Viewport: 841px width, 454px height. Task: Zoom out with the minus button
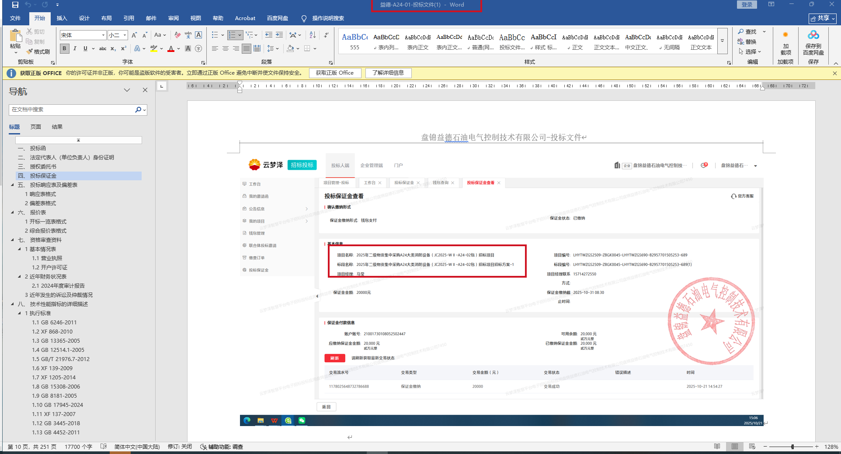[765, 447]
